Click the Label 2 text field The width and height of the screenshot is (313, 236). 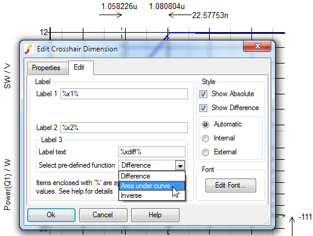tap(124, 128)
